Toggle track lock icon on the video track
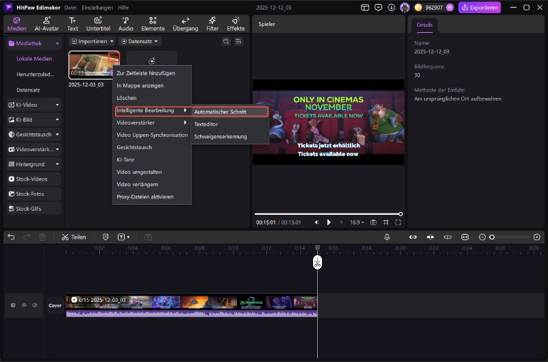Image resolution: width=548 pixels, height=362 pixels. pos(13,305)
